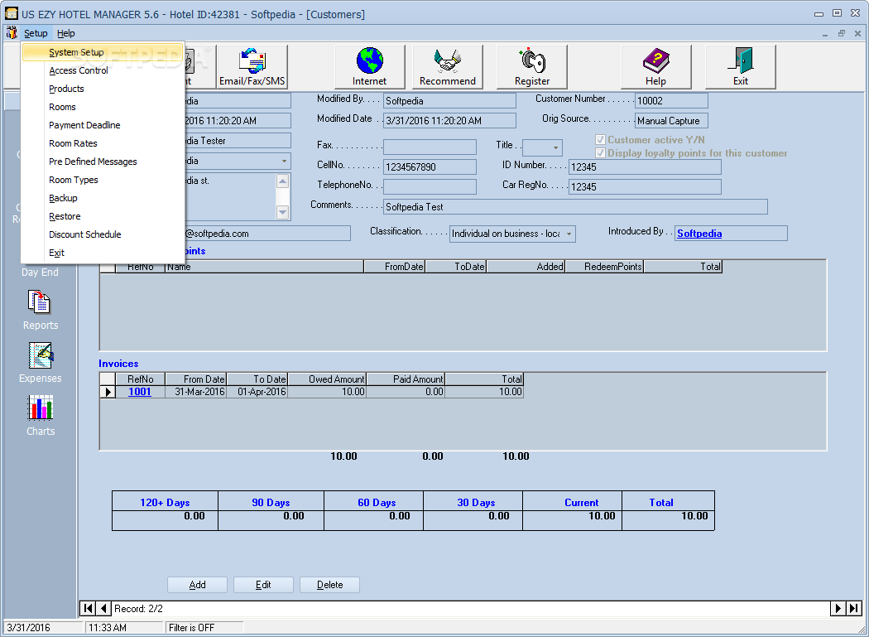
Task: Click the Register keys icon
Action: pyautogui.click(x=532, y=67)
